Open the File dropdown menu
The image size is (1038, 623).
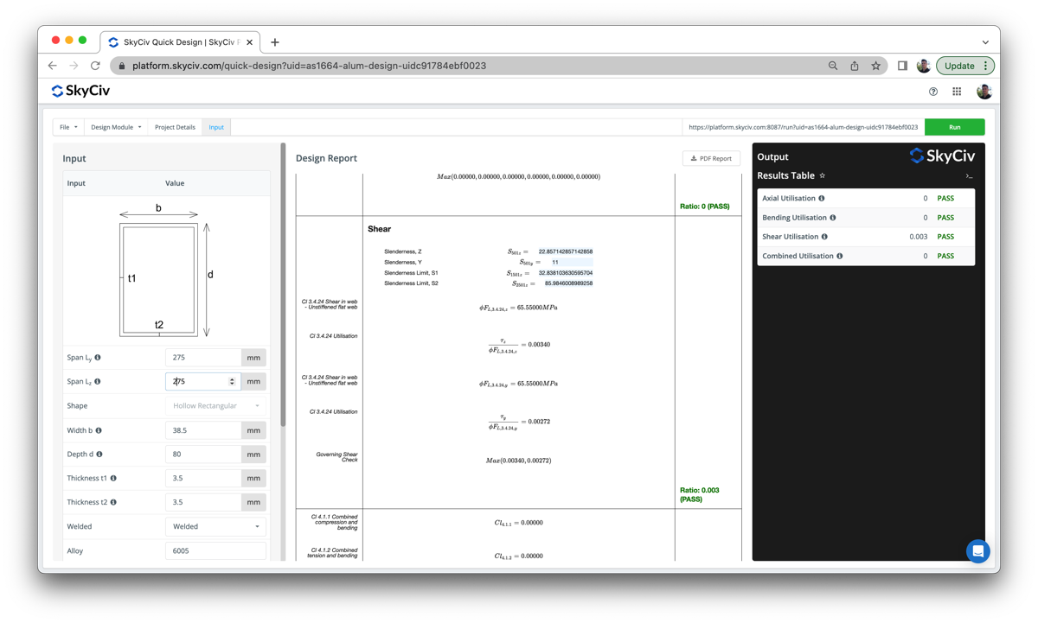[x=67, y=127]
